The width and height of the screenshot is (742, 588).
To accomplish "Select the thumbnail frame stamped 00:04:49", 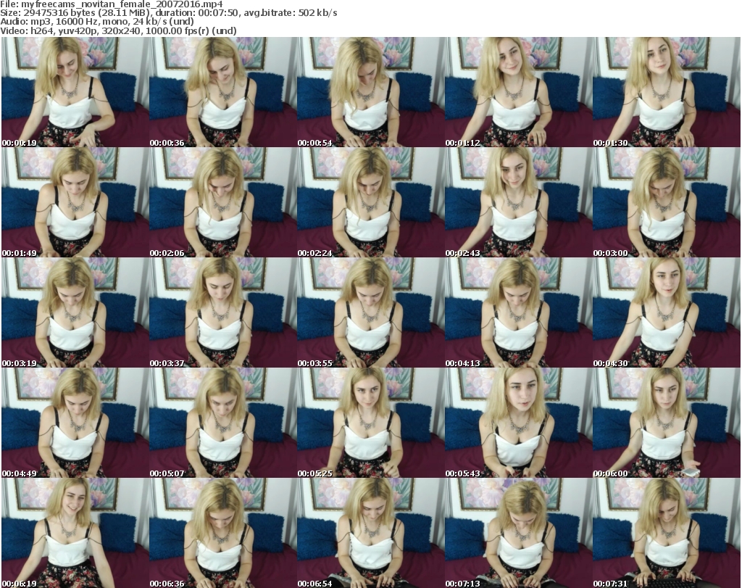I will 75,423.
